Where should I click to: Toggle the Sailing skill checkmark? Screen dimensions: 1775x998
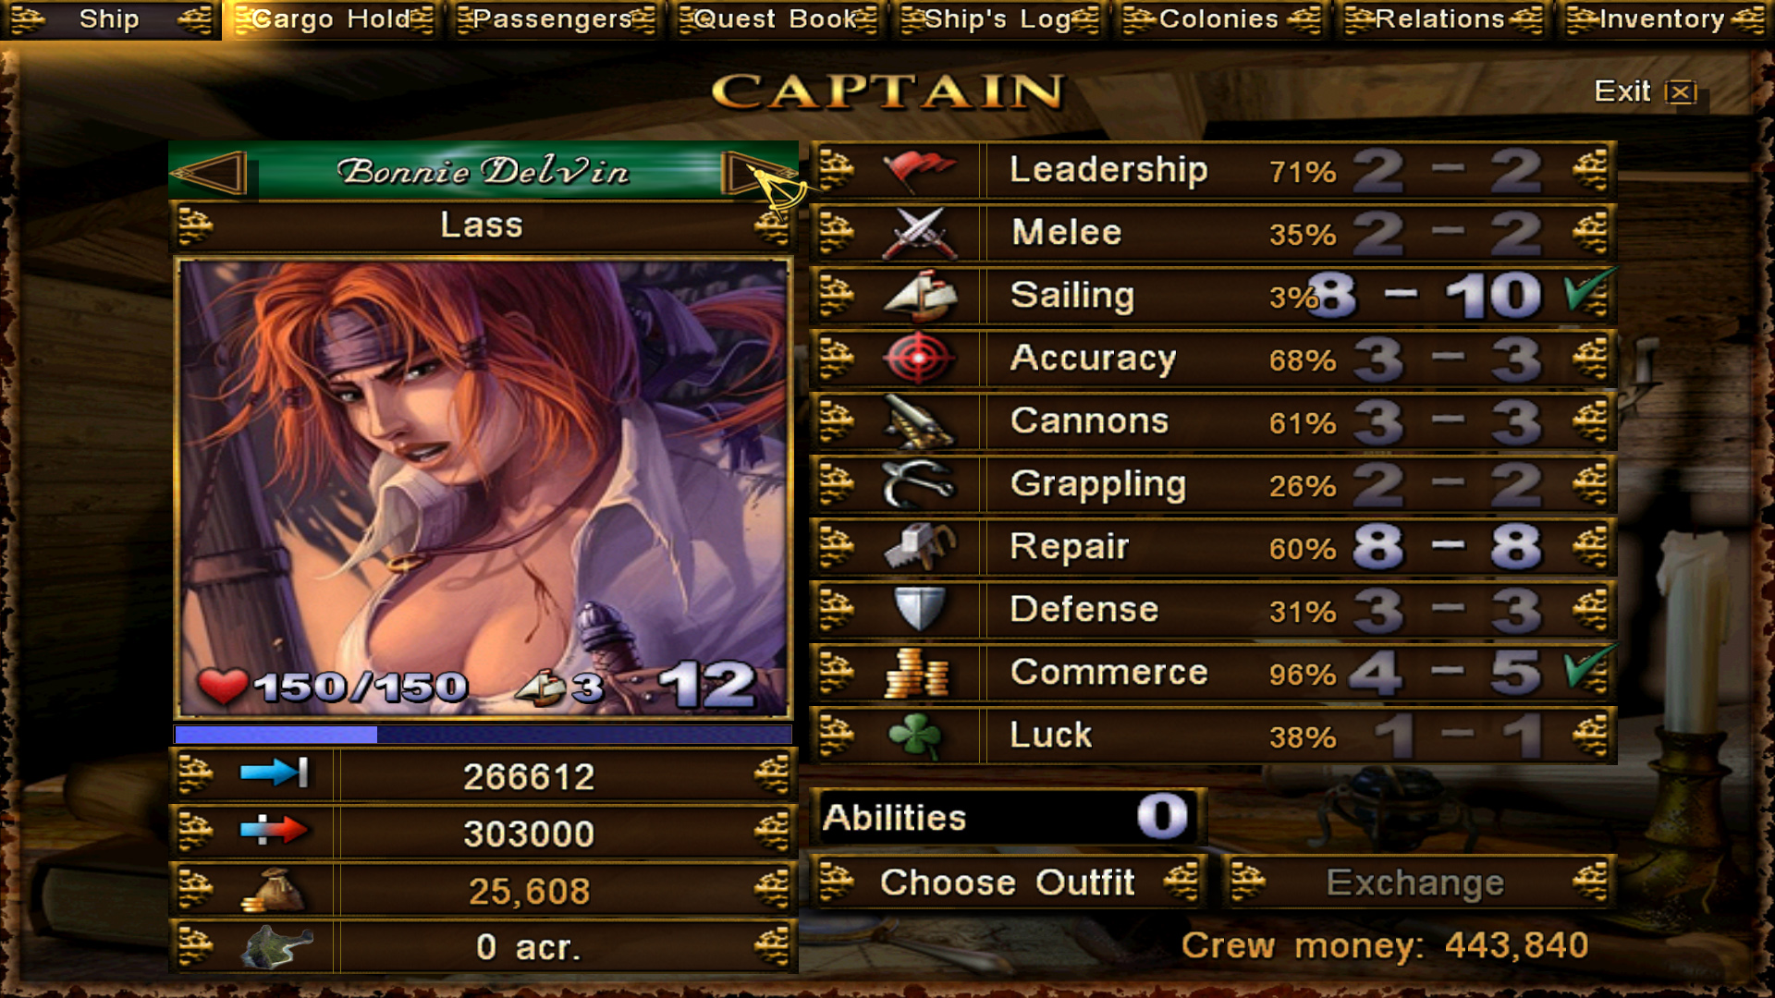tap(1589, 292)
